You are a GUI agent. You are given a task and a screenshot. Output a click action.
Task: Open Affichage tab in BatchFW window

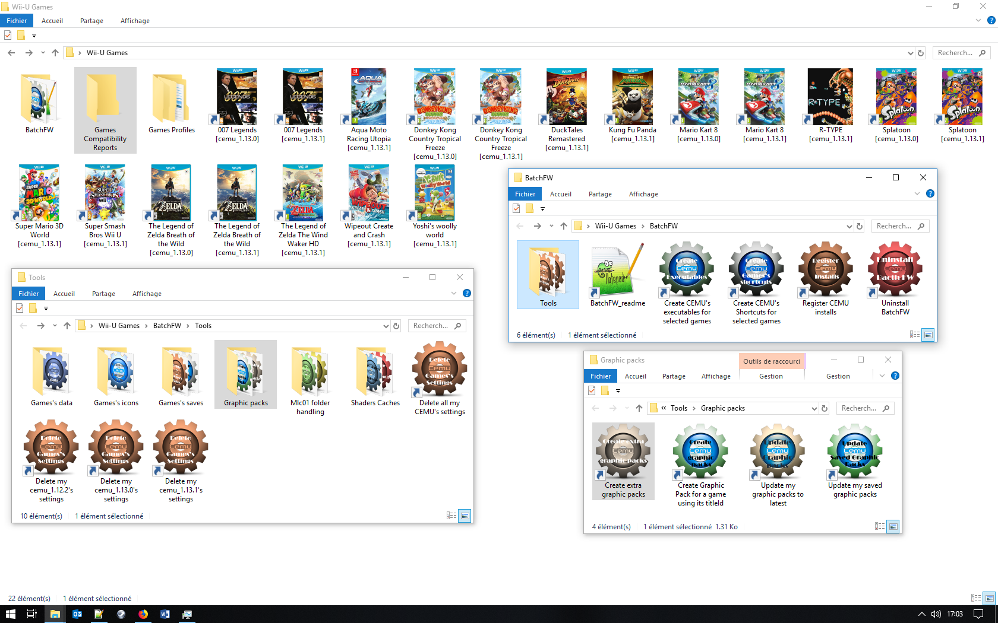point(643,194)
